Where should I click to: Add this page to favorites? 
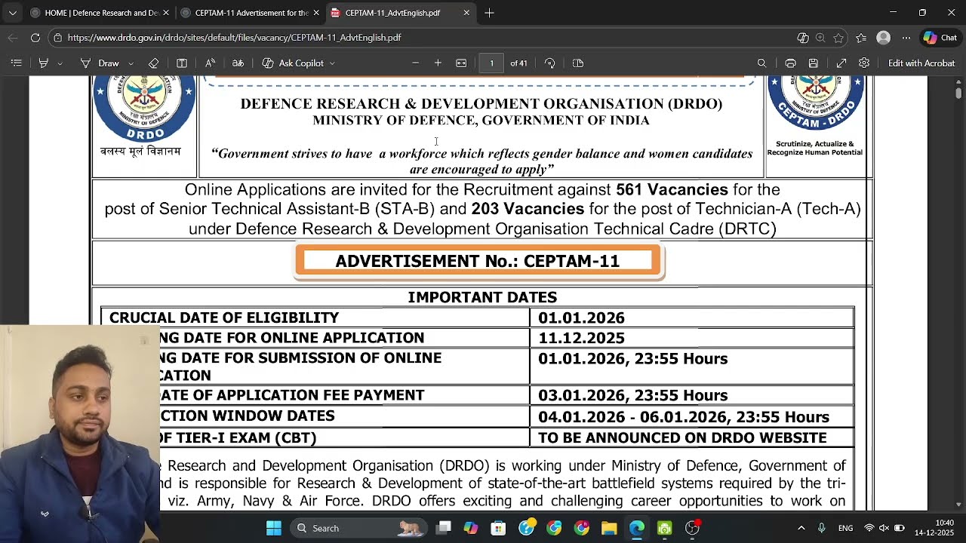[838, 38]
